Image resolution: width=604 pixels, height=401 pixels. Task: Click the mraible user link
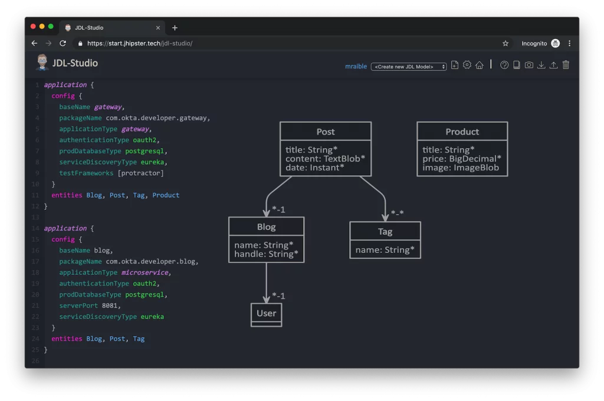tap(356, 66)
